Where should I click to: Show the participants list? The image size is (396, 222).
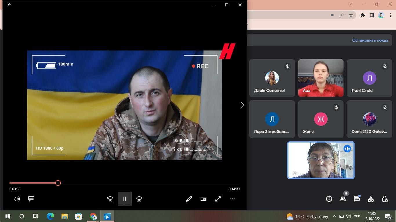pyautogui.click(x=343, y=199)
